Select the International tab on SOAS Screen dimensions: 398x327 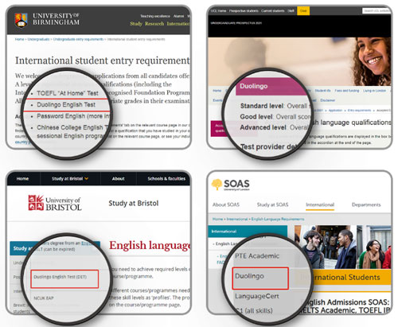coord(320,204)
